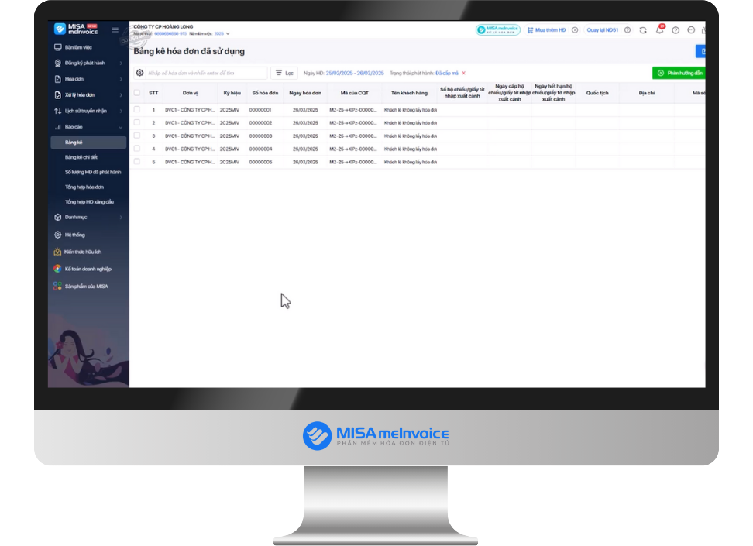Click the help question mark icon
The width and height of the screenshot is (753, 546).
pyautogui.click(x=676, y=30)
